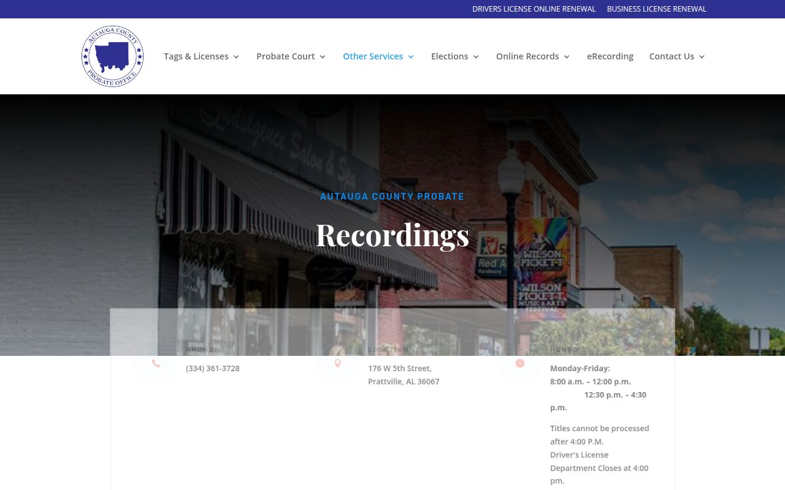This screenshot has width=785, height=490.
Task: Go to the eRecording page
Action: (x=610, y=56)
